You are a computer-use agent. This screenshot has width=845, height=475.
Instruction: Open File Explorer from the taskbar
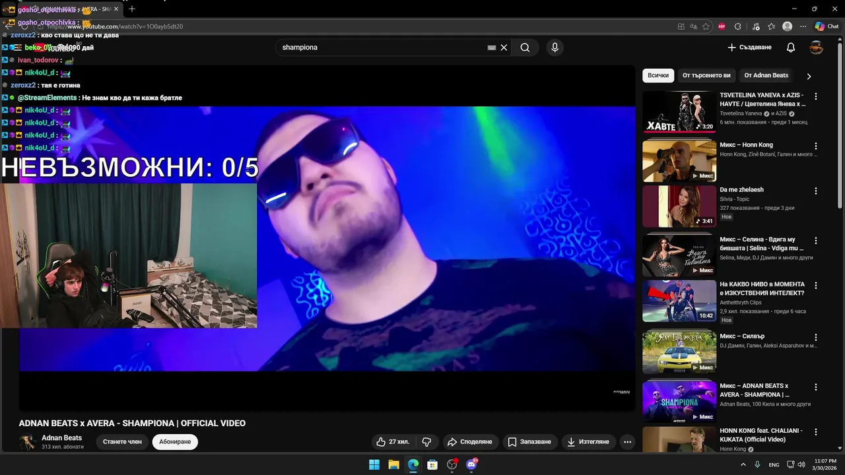click(393, 464)
